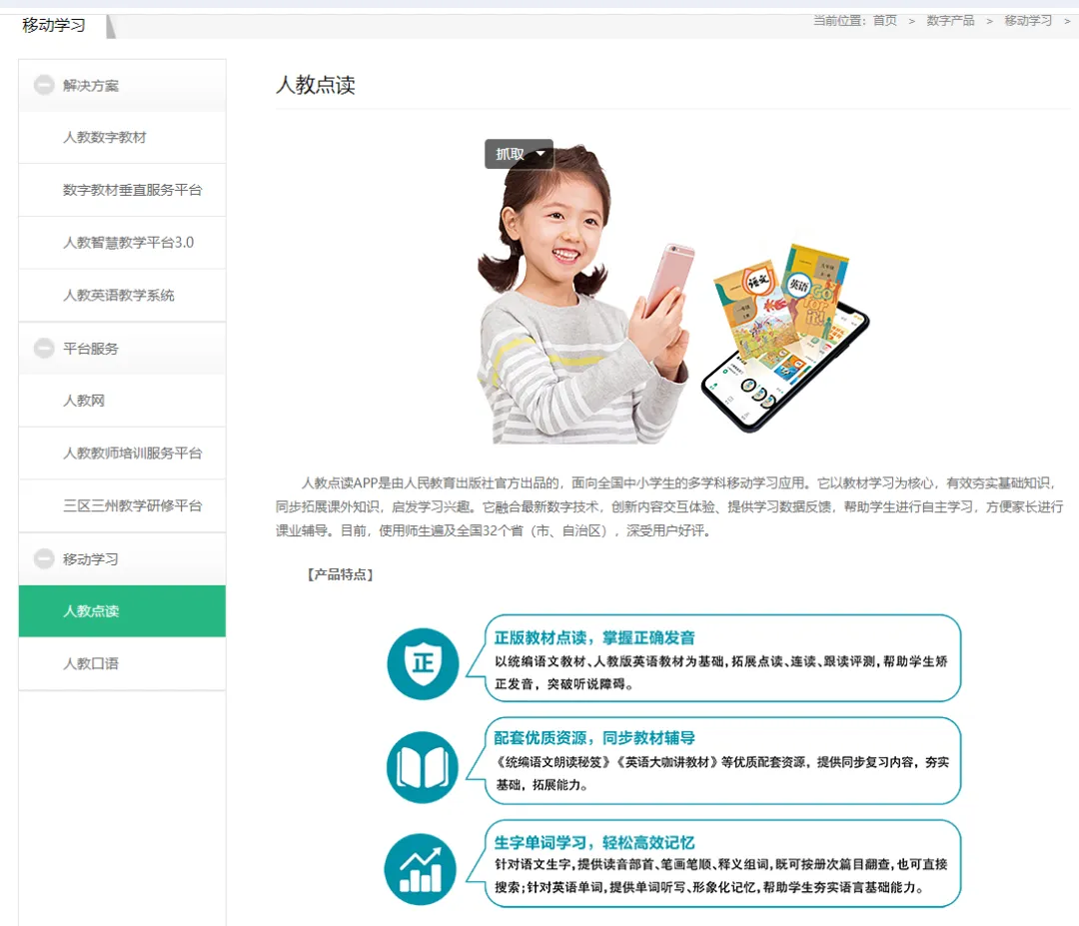The image size is (1079, 926).
Task: Click the 人教点读 page heading
Action: point(315,85)
